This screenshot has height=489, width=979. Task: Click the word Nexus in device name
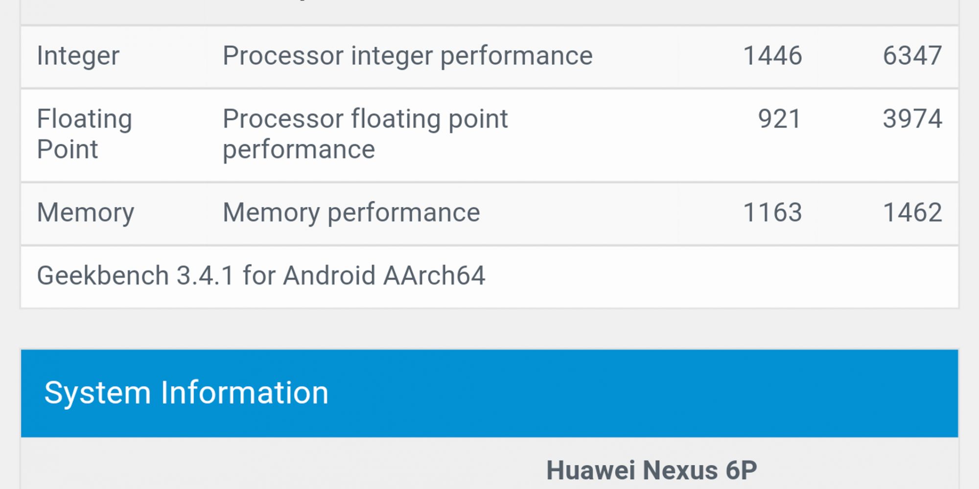click(680, 470)
